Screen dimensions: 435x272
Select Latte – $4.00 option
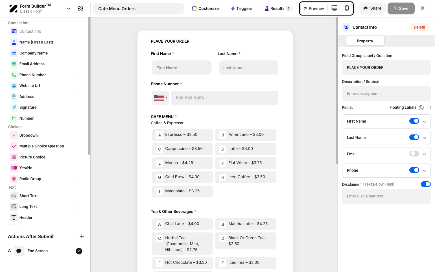tap(246, 149)
